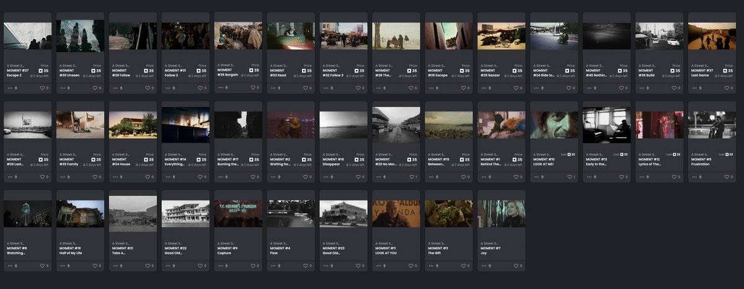Favorite MOMENT #13 Early in the... card
Screen dimensions: 744x289
pyautogui.click(x=622, y=177)
